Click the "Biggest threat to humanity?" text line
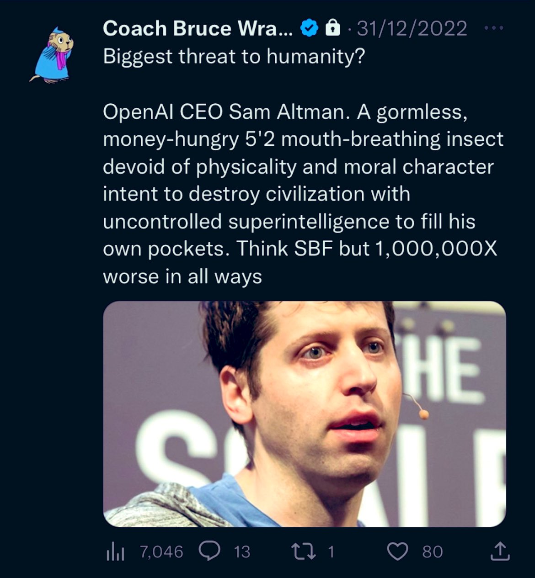535x578 pixels. click(x=234, y=57)
